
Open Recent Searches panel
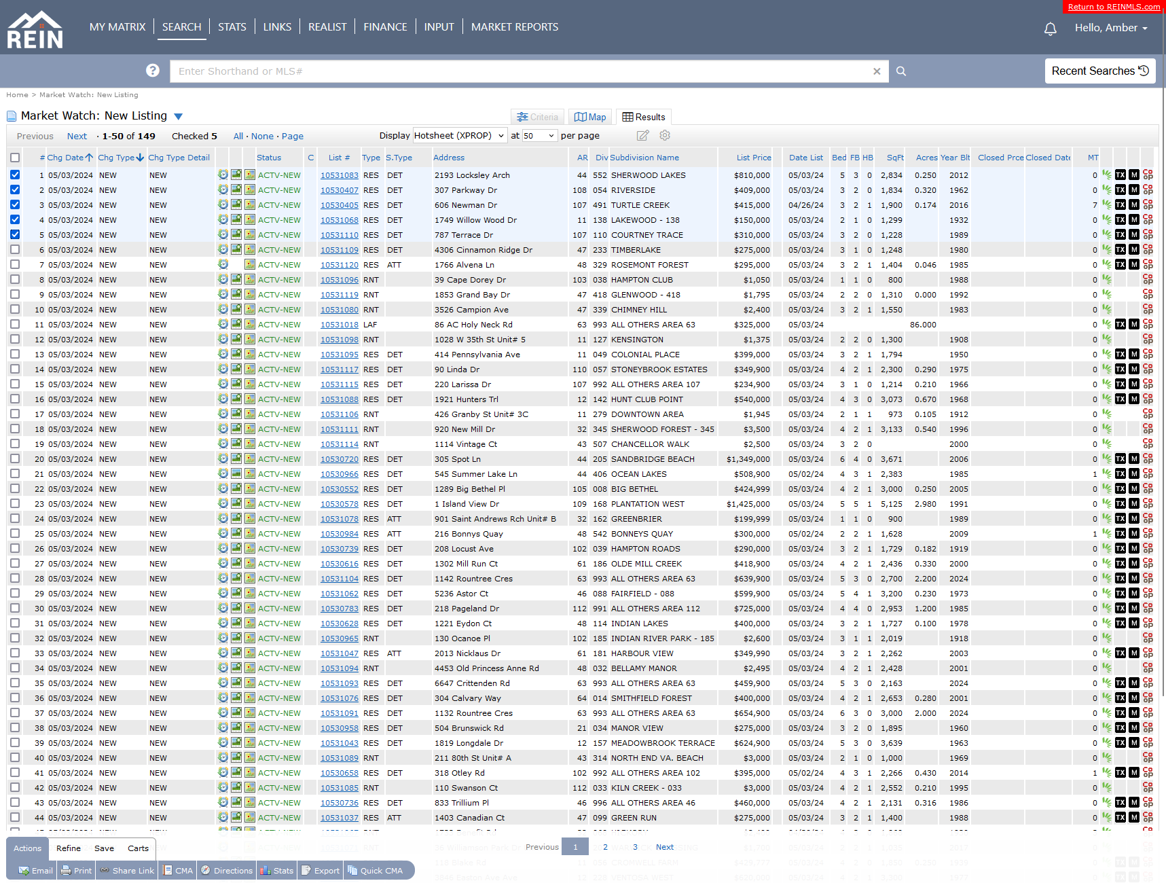click(x=1100, y=71)
